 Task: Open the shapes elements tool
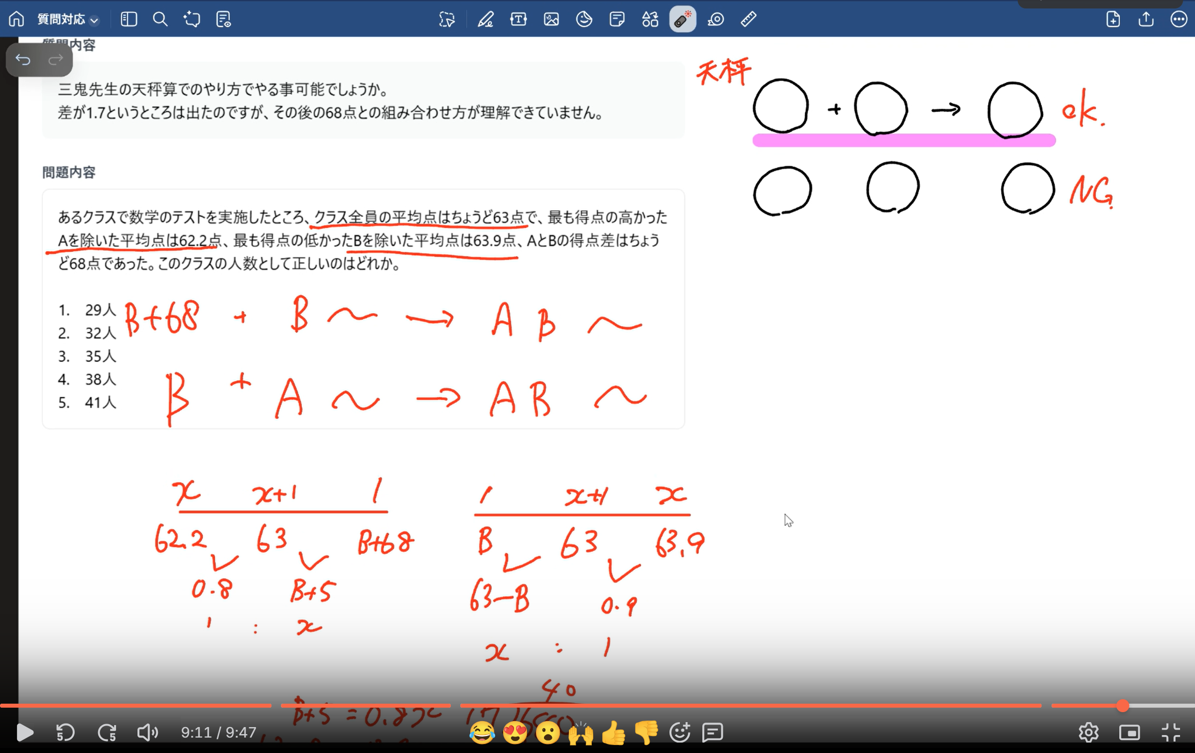[650, 19]
